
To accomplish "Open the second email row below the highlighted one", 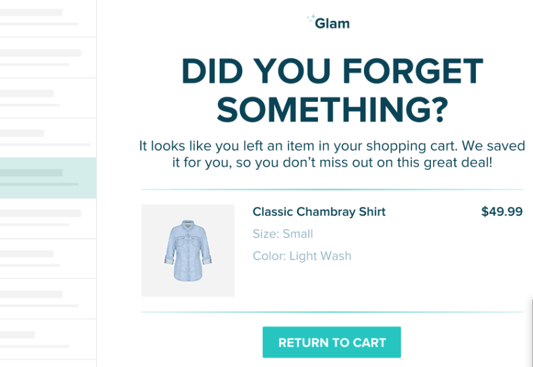I will click(x=48, y=259).
